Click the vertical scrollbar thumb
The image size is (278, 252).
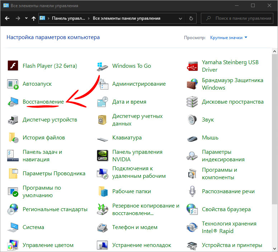(x=274, y=129)
